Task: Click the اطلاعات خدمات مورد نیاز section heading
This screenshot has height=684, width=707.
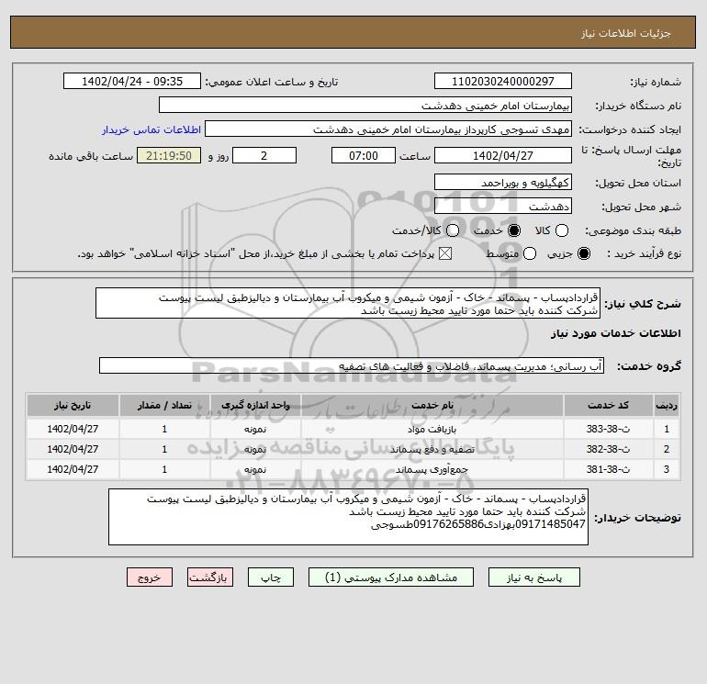Action: (x=615, y=333)
